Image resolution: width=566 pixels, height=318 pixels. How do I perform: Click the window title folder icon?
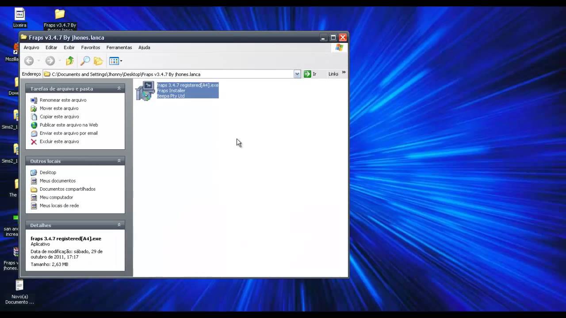(24, 38)
